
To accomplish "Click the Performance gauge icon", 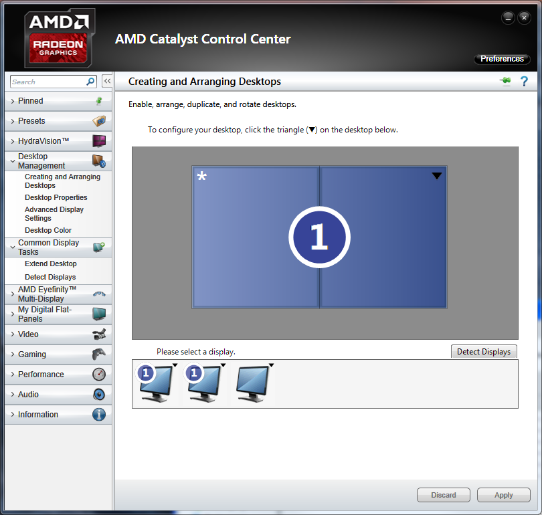I will [99, 374].
